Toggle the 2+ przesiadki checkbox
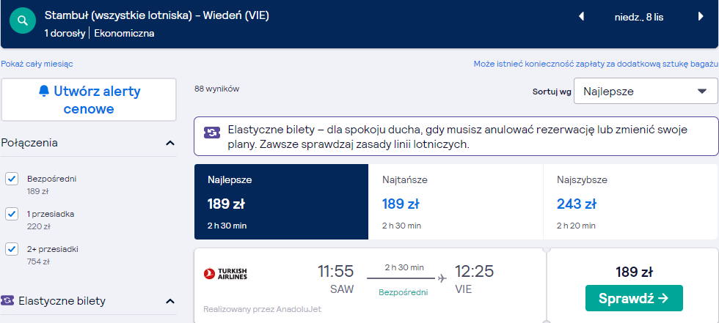The image size is (719, 323). (12, 249)
